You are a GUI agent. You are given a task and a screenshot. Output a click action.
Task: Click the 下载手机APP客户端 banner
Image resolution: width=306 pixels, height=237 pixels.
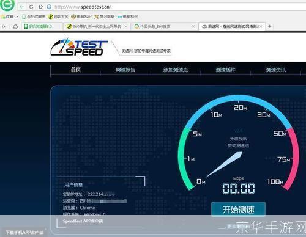coord(24,232)
